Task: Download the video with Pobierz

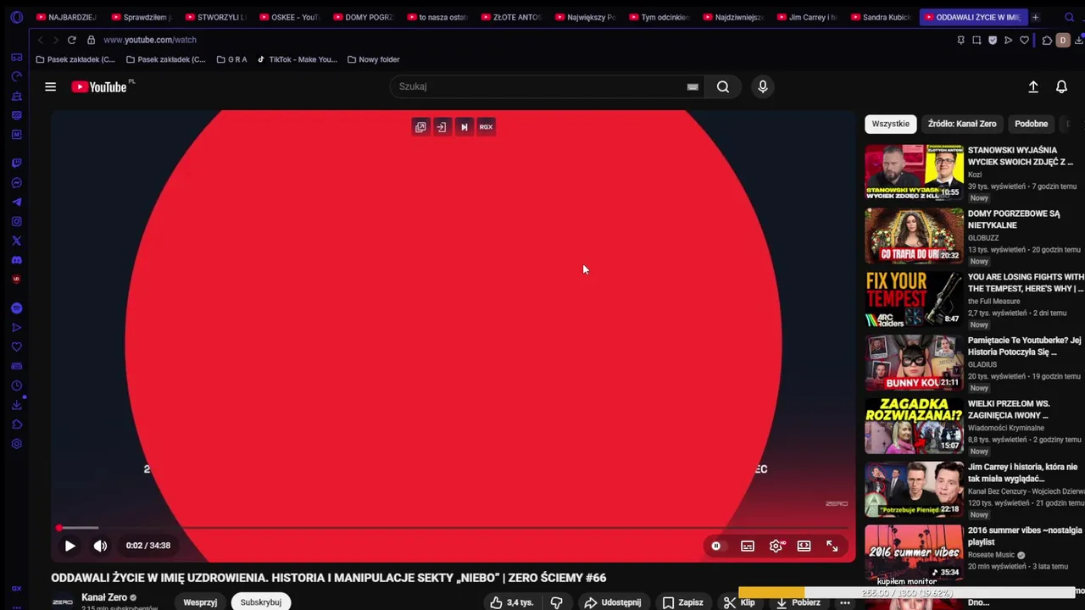Action: point(798,602)
